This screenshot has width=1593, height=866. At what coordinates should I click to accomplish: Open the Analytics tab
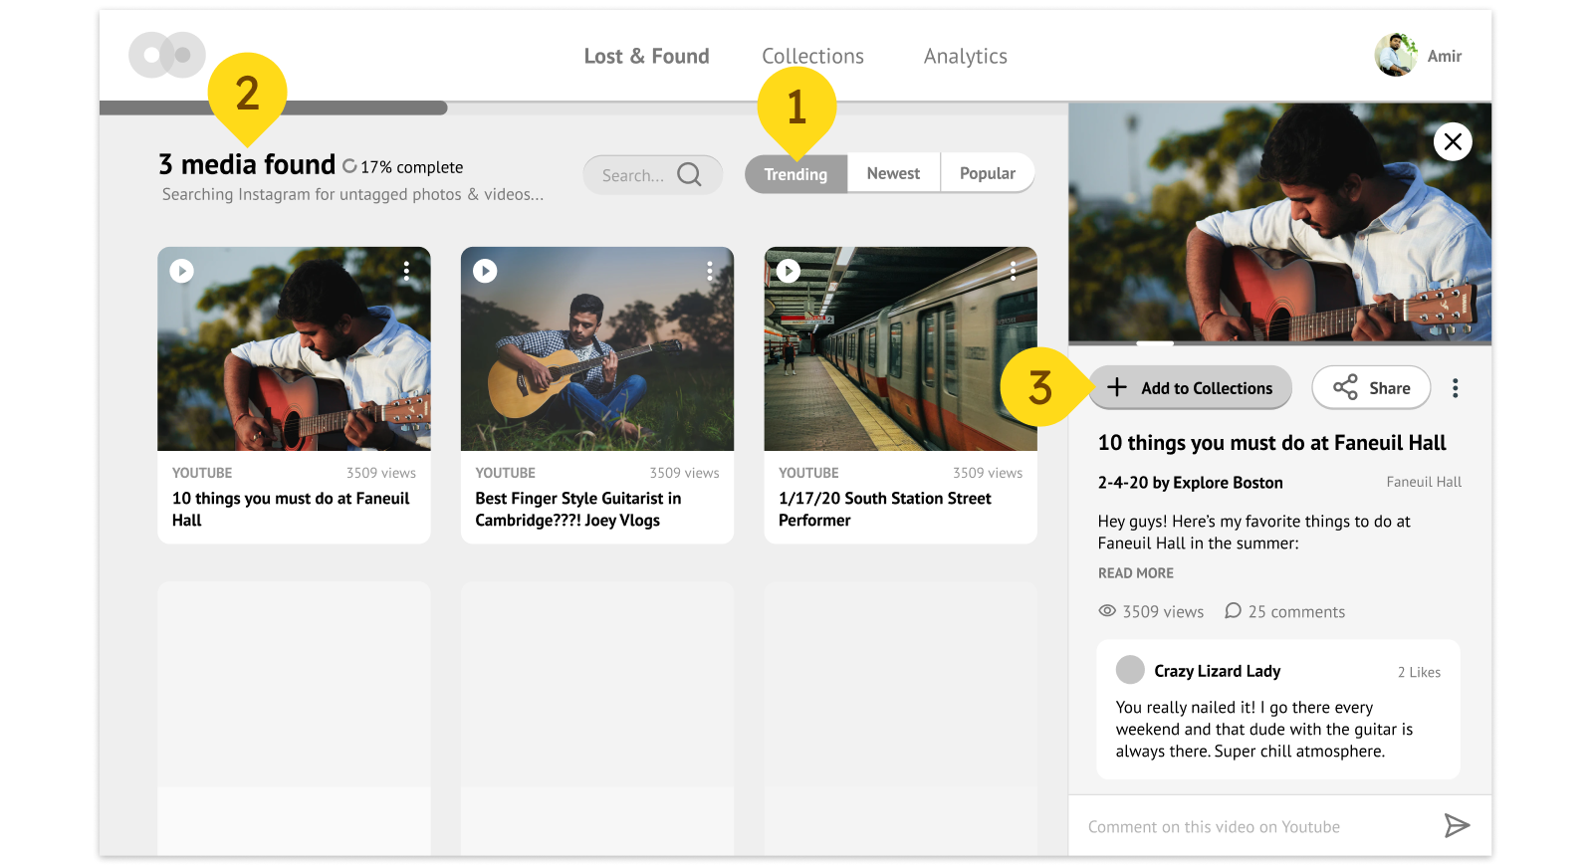tap(965, 57)
